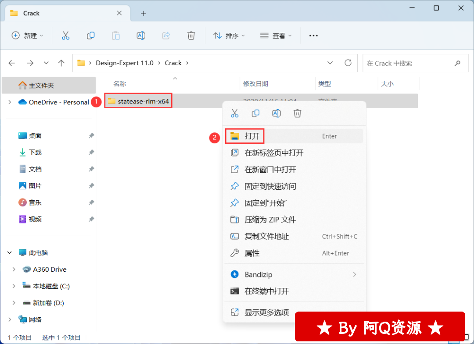
Task: Navigate up one folder level
Action: click(x=61, y=63)
